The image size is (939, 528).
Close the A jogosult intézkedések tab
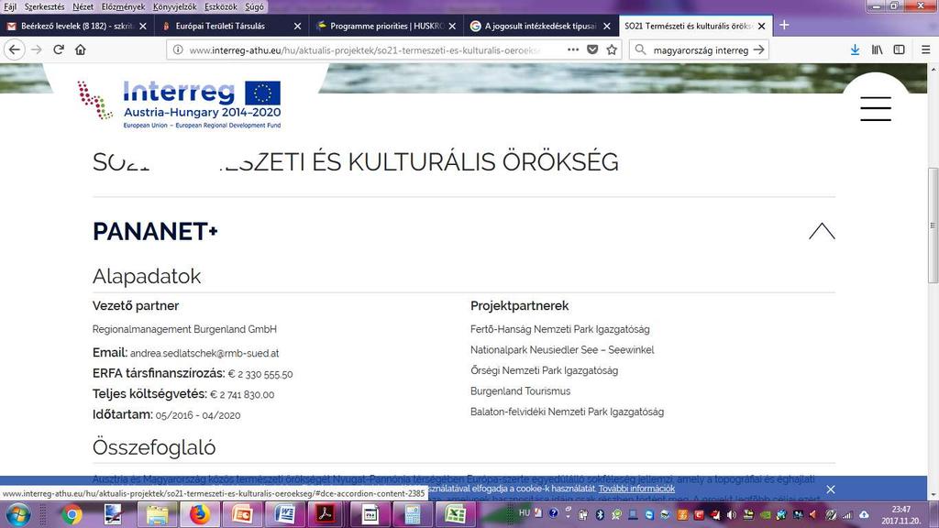[607, 26]
